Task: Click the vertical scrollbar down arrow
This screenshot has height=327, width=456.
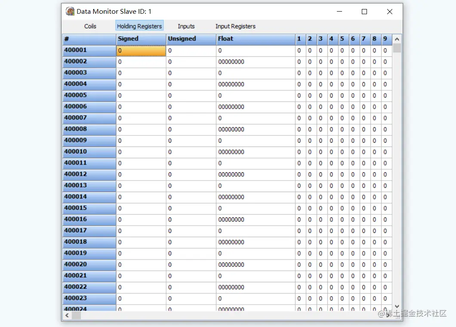Action: tap(397, 306)
